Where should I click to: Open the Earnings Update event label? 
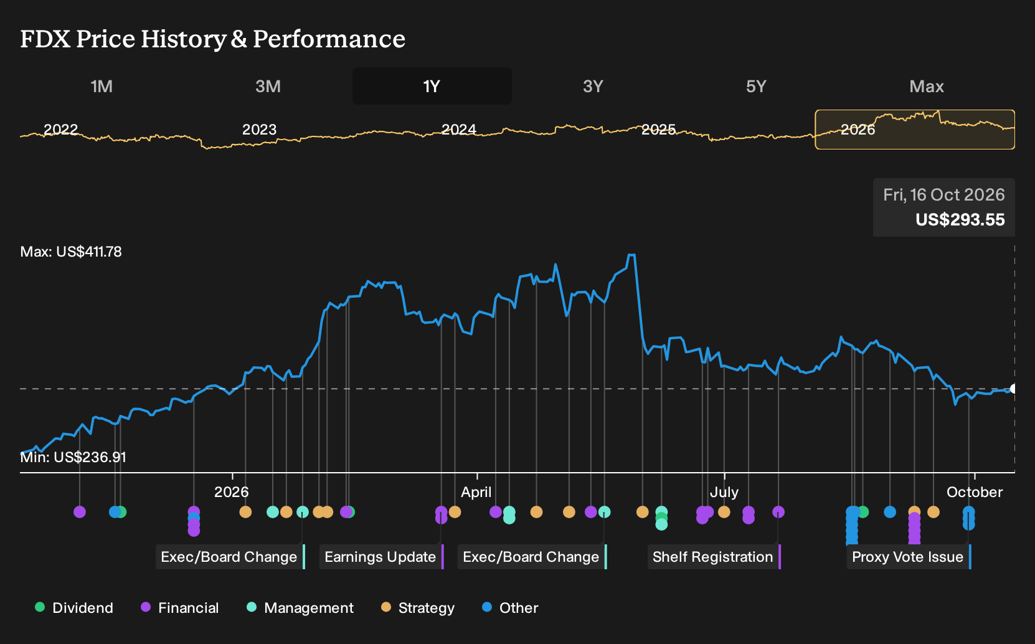click(382, 557)
